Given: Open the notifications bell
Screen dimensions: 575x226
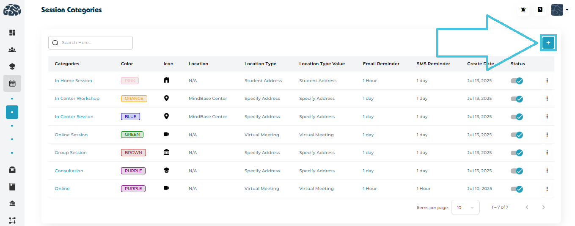Looking at the screenshot, I should (x=523, y=10).
